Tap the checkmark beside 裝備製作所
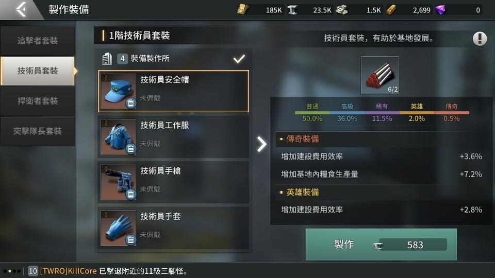 [x=239, y=59]
